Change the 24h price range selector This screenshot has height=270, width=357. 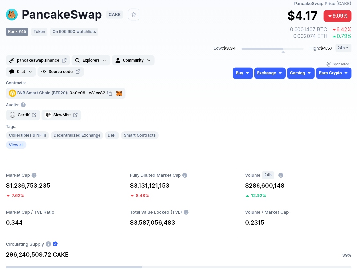pos(343,48)
